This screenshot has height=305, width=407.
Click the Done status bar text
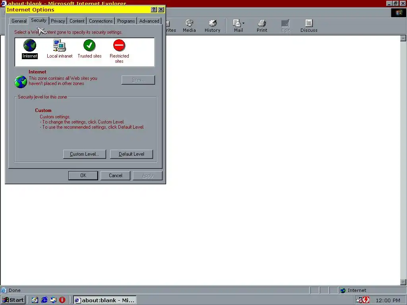point(15,290)
